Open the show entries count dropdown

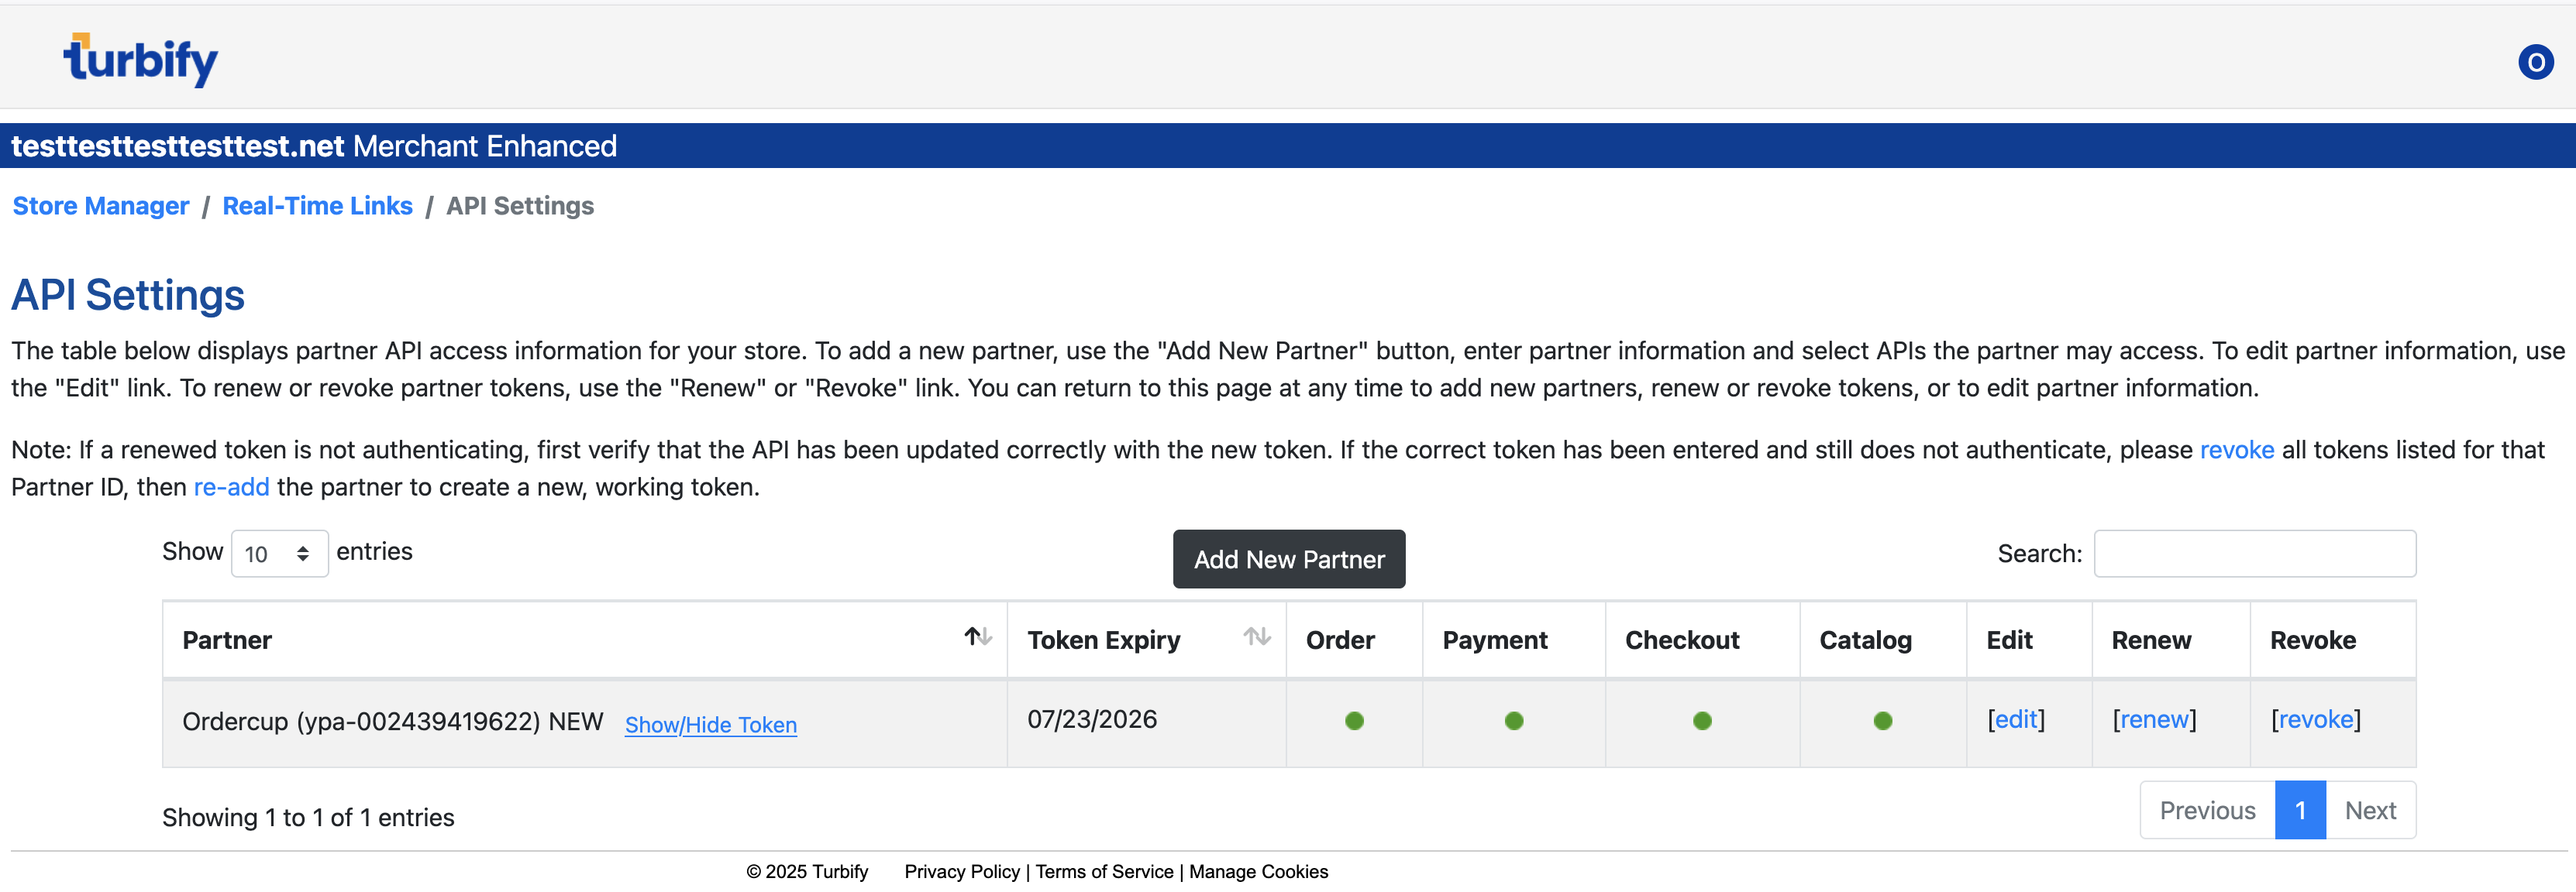tap(279, 554)
